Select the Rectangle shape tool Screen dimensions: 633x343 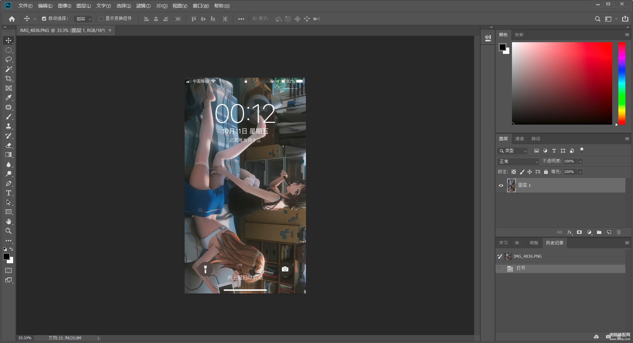coord(8,212)
